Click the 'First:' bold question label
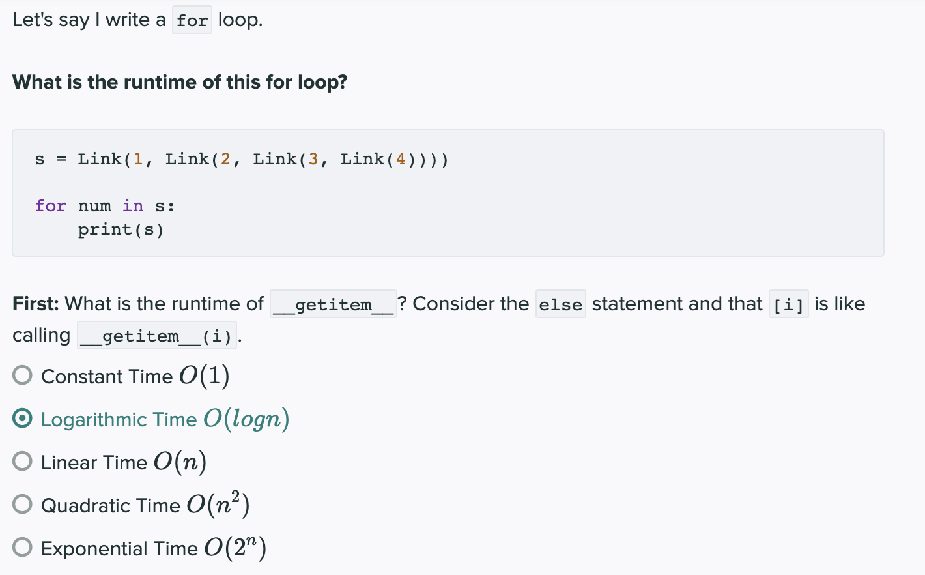The width and height of the screenshot is (925, 575). [x=36, y=304]
